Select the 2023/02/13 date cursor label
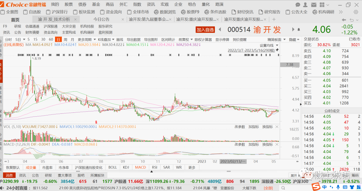362x191 pixels. pyautogui.click(x=233, y=162)
